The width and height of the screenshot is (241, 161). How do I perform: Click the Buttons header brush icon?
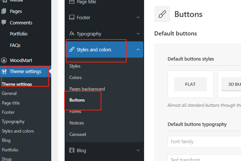pyautogui.click(x=162, y=14)
